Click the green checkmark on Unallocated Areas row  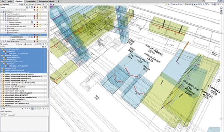(x=45, y=25)
